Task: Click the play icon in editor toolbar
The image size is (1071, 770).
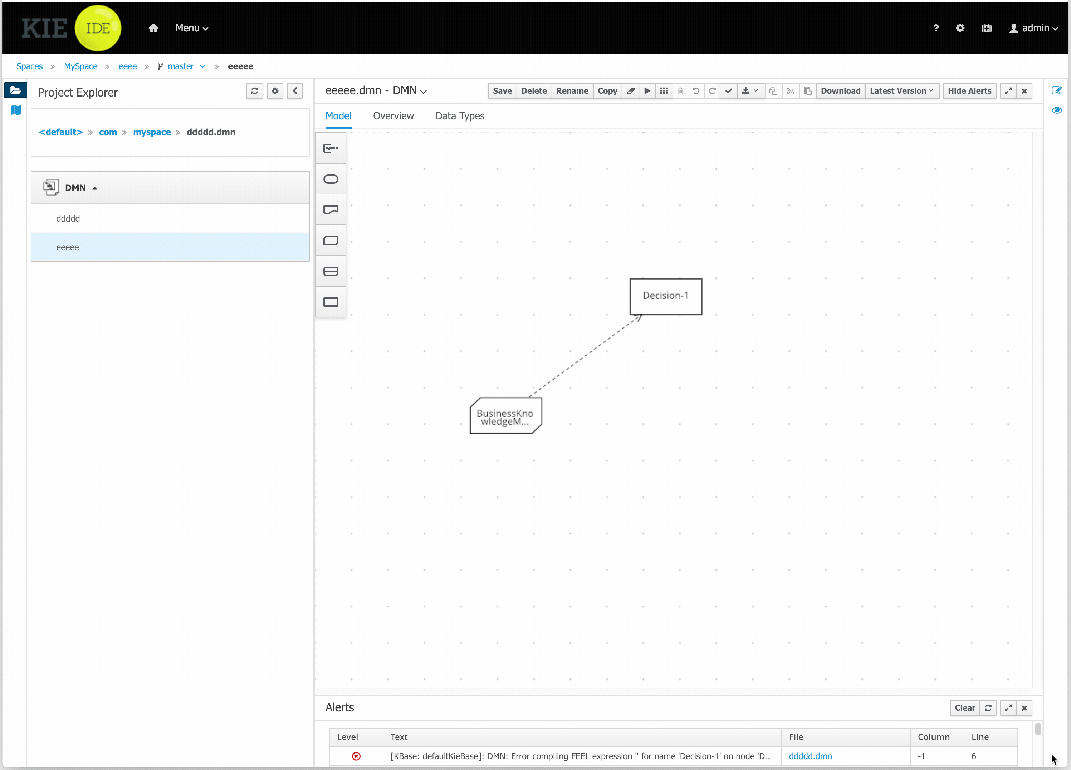Action: 647,90
